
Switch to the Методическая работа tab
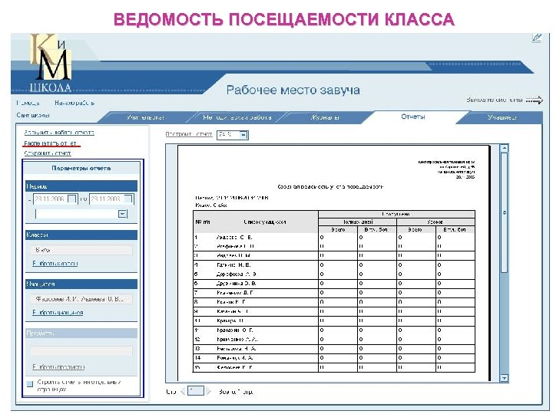(x=237, y=117)
